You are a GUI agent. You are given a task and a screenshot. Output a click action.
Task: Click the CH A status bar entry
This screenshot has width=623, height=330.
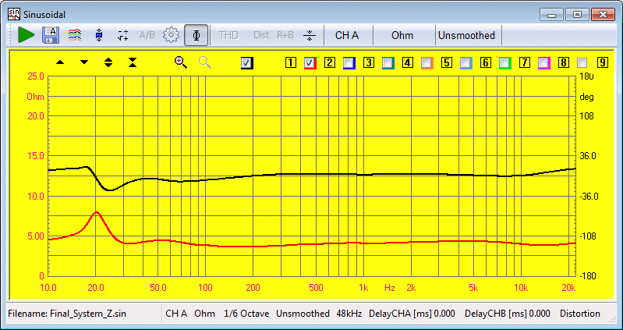click(x=176, y=314)
